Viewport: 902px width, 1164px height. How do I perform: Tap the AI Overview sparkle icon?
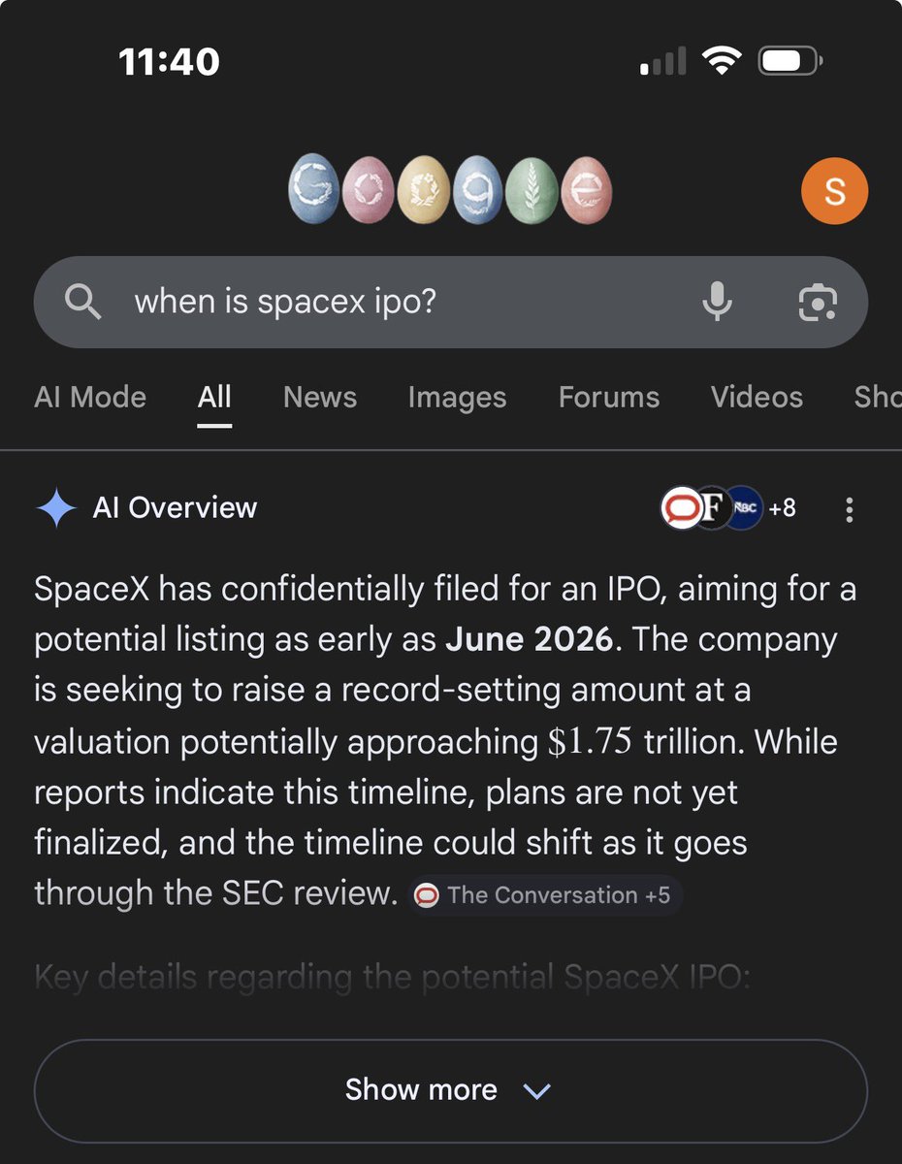click(55, 508)
